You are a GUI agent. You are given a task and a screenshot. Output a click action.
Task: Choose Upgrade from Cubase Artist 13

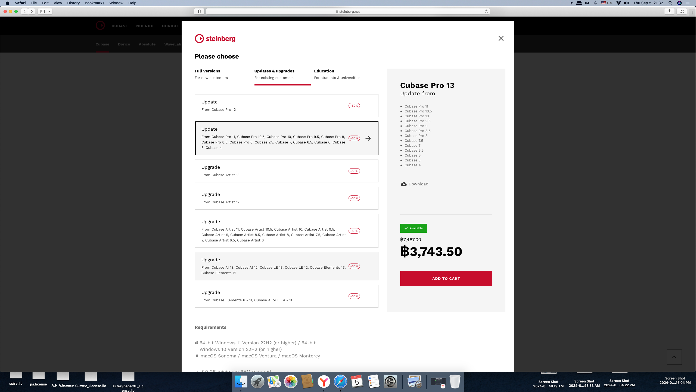coord(287,171)
